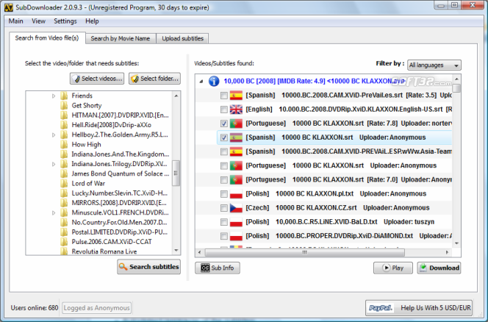This screenshot has height=322, width=488.
Task: Click the magnifier icon on Search subtitles
Action: [123, 267]
